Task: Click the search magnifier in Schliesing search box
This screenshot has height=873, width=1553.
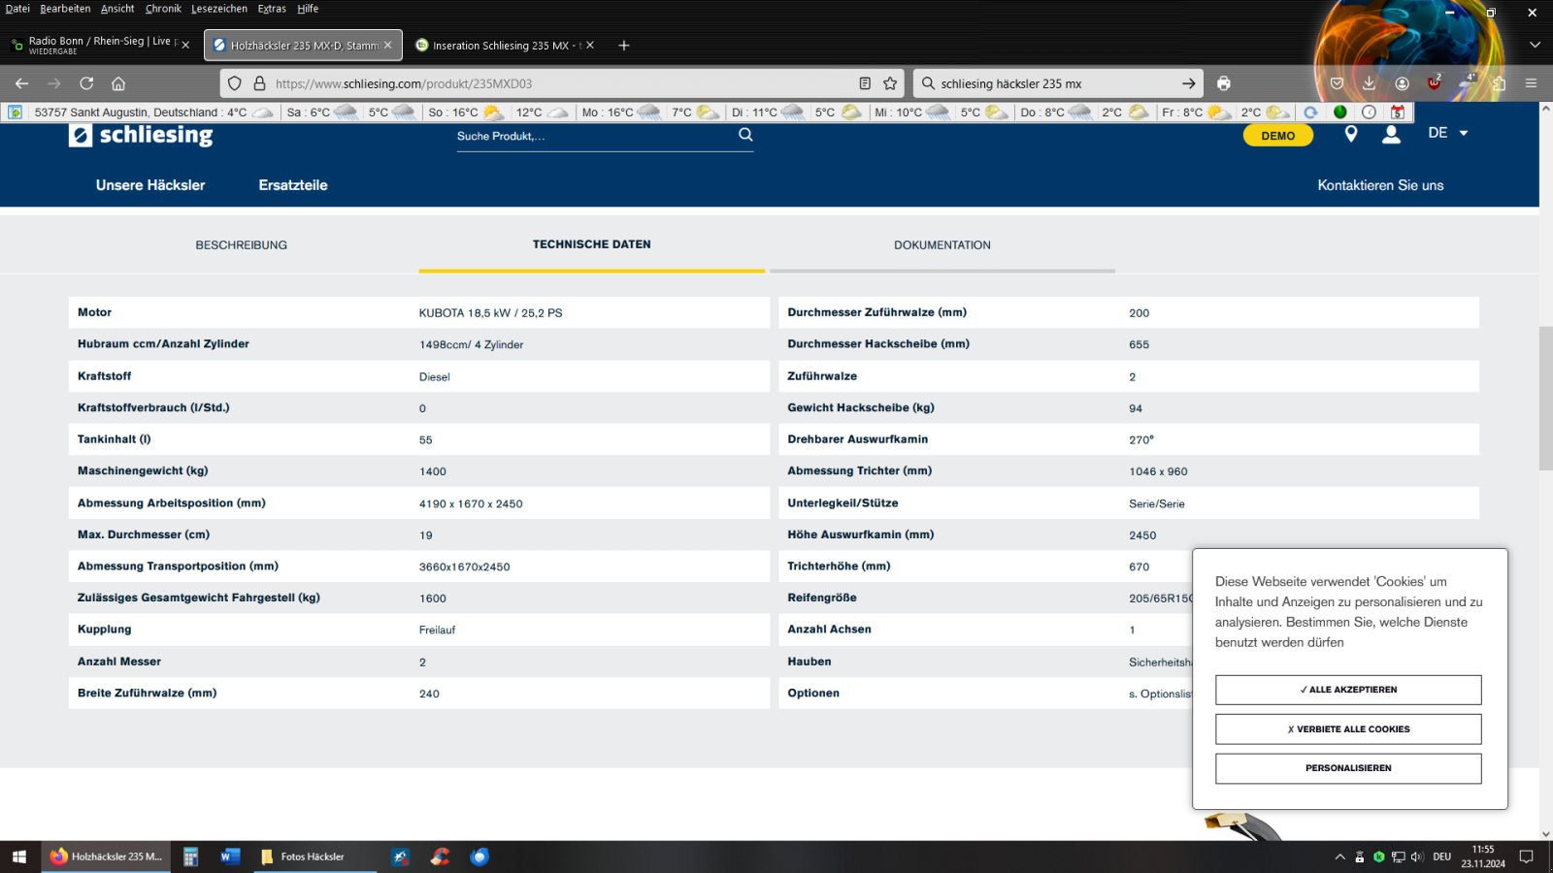Action: coord(745,135)
